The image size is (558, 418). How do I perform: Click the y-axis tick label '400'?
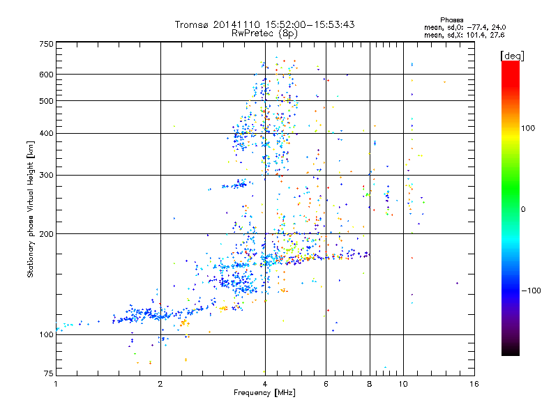46,134
